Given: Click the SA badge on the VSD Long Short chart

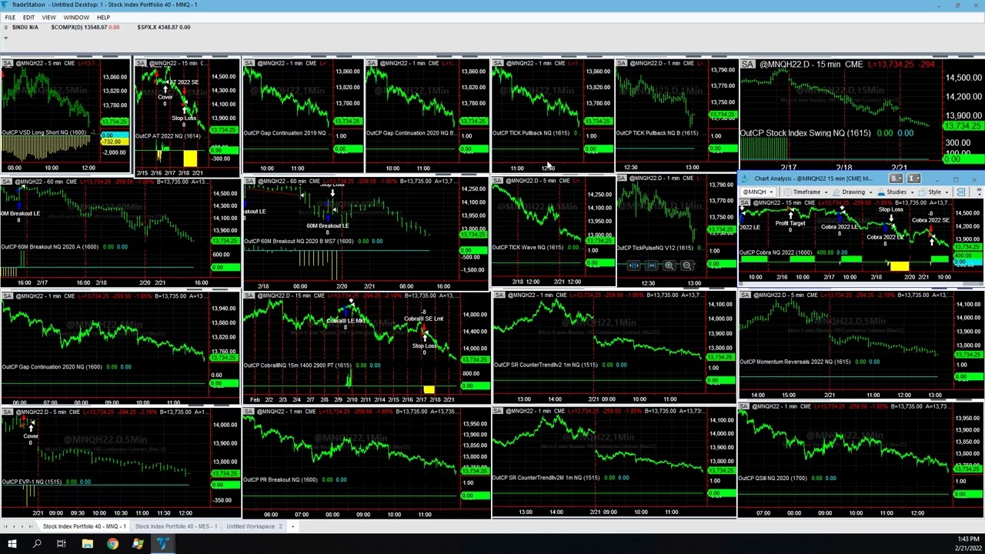Looking at the screenshot, I should [x=6, y=63].
